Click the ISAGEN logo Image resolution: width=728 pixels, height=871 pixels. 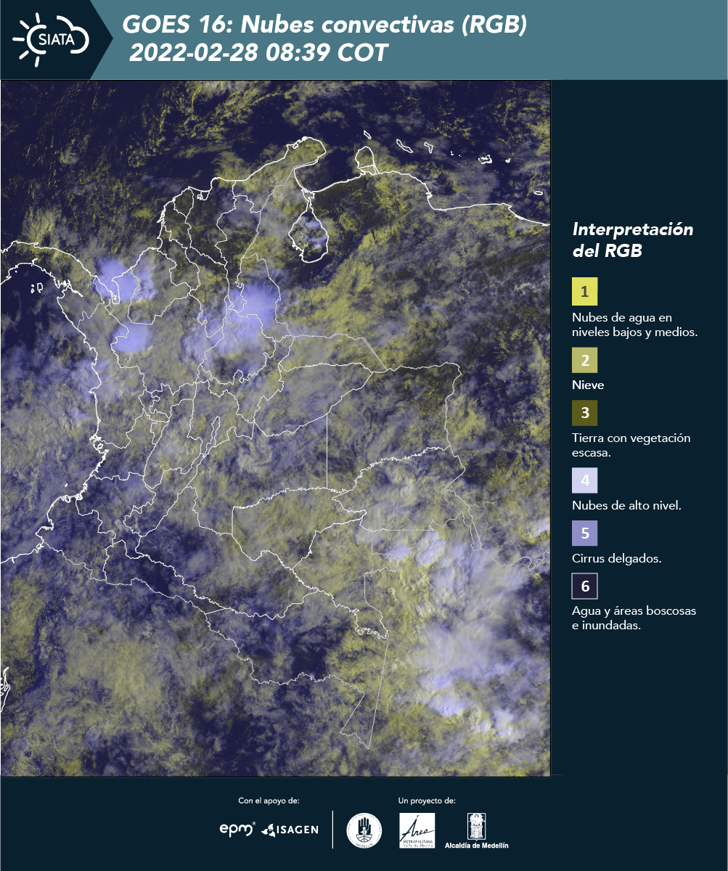pyautogui.click(x=290, y=830)
